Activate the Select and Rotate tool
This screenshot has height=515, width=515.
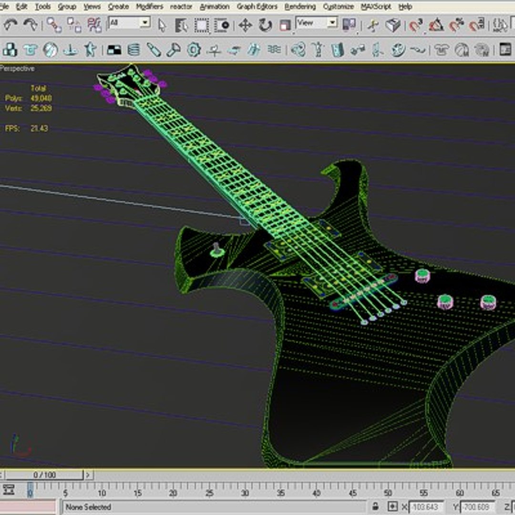coord(265,25)
